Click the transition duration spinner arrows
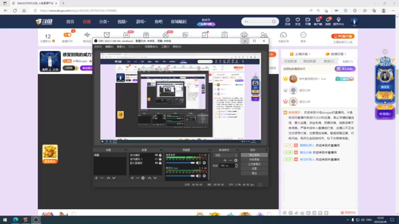 236,166
